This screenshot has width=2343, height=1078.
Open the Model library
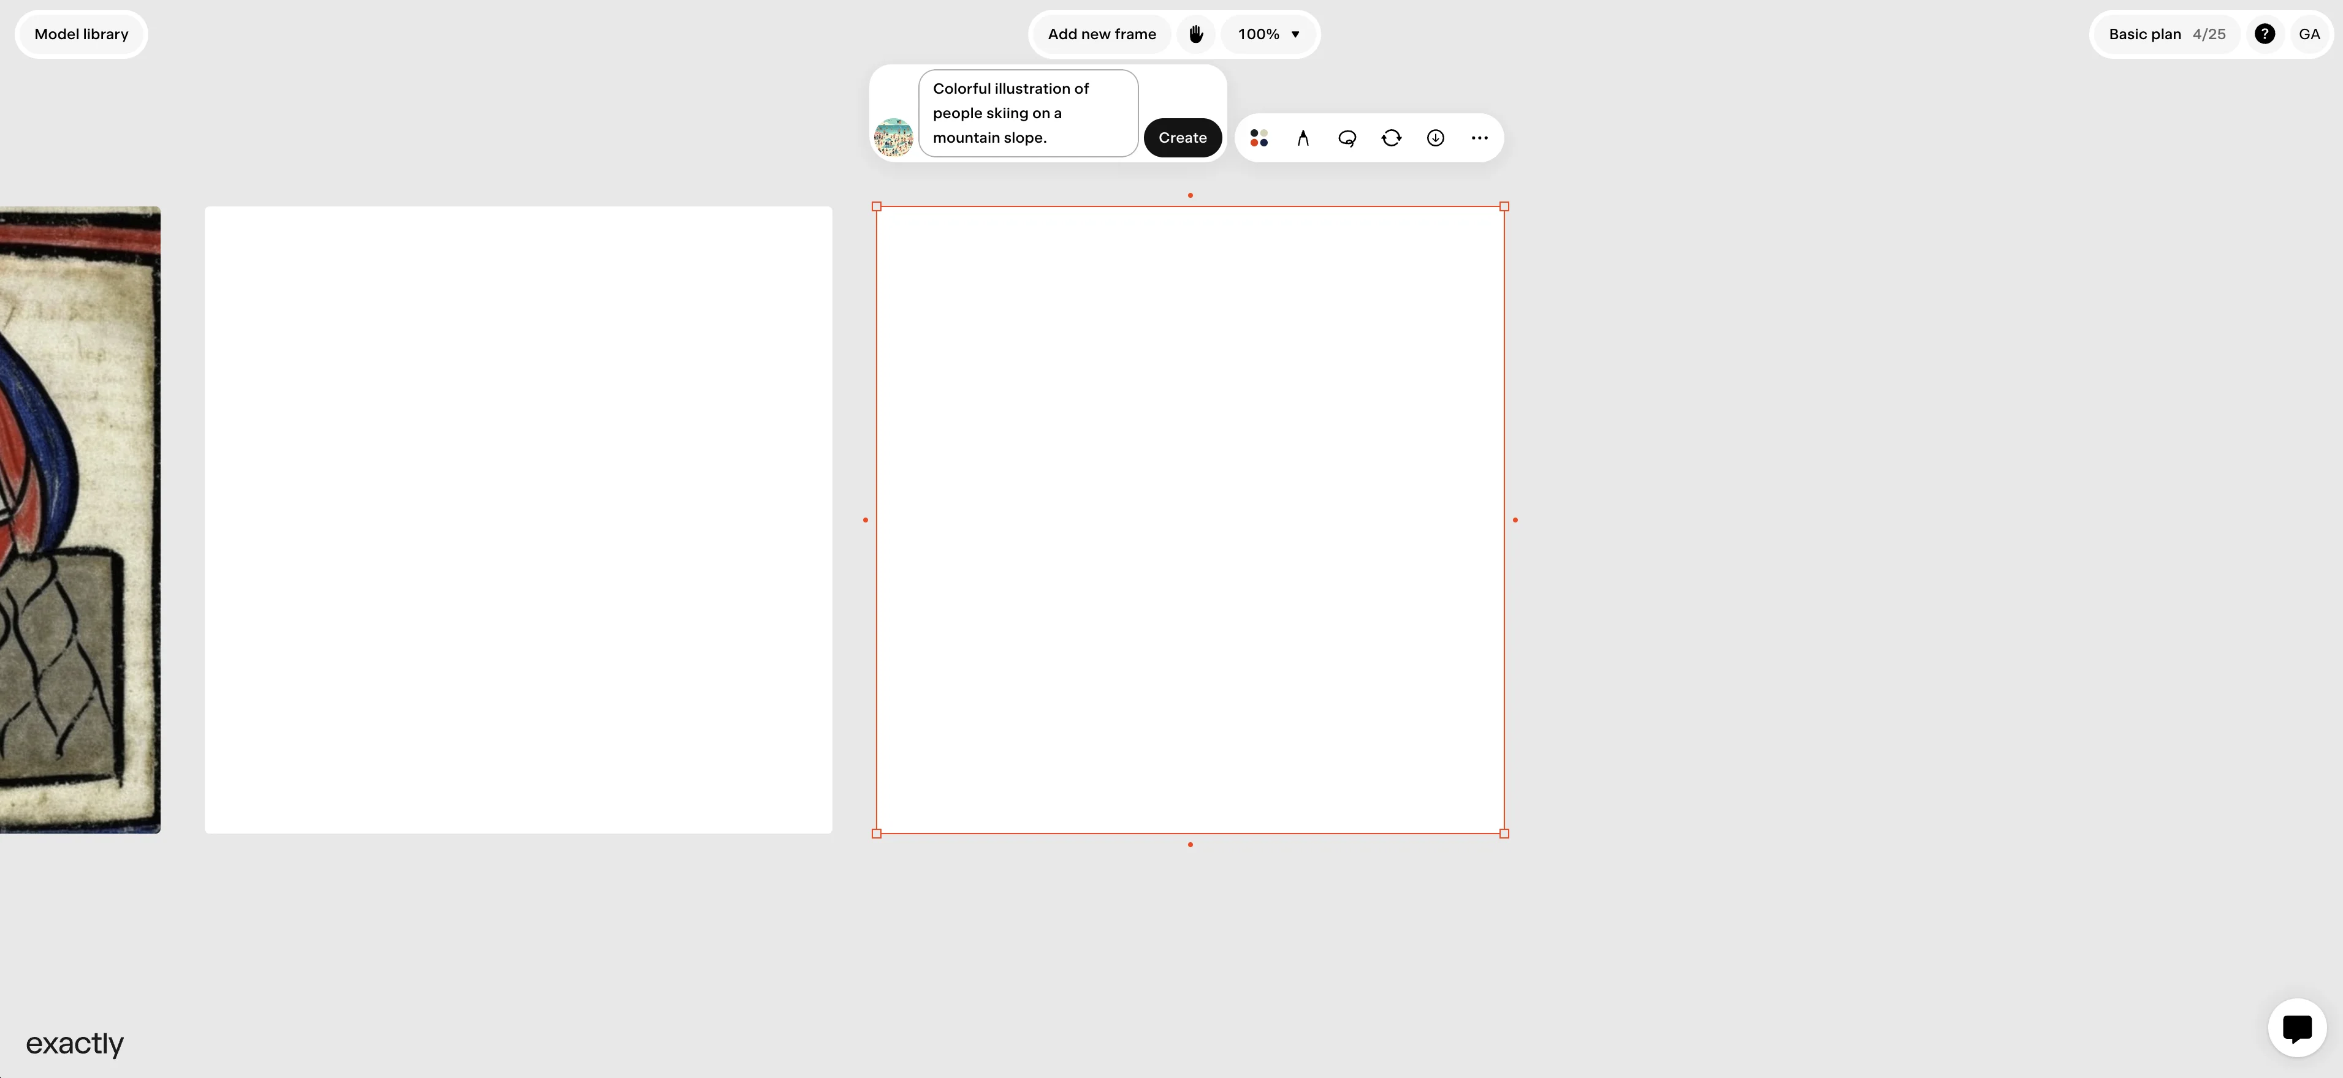pos(81,34)
